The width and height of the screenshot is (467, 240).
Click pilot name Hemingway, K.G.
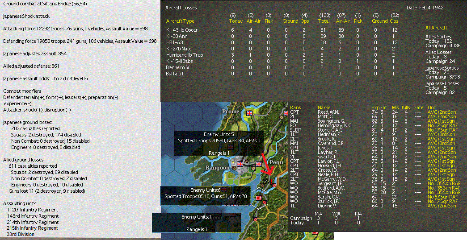[335, 125]
